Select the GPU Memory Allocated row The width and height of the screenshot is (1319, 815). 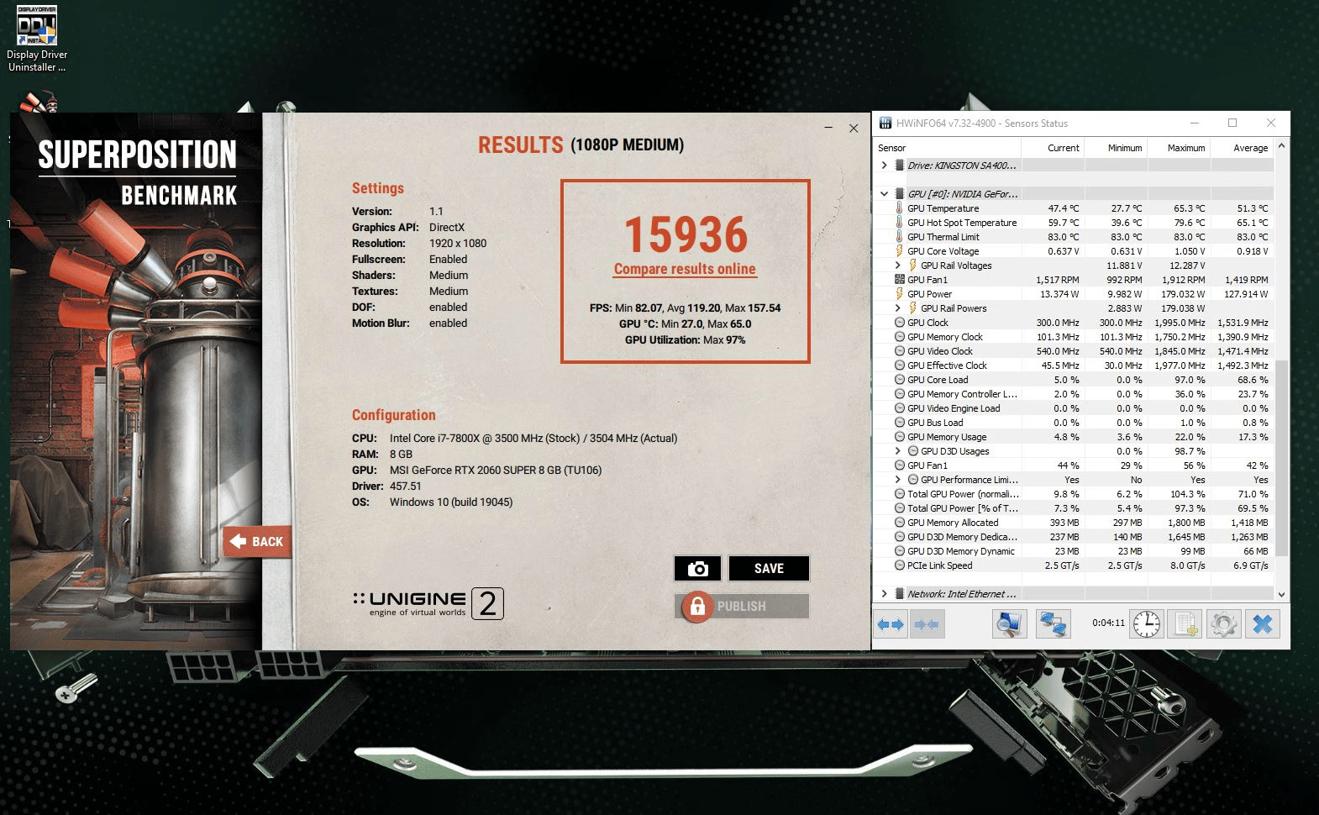(1074, 522)
